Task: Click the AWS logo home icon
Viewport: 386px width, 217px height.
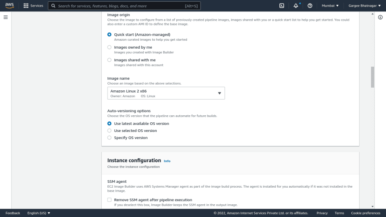Action: coord(9,5)
